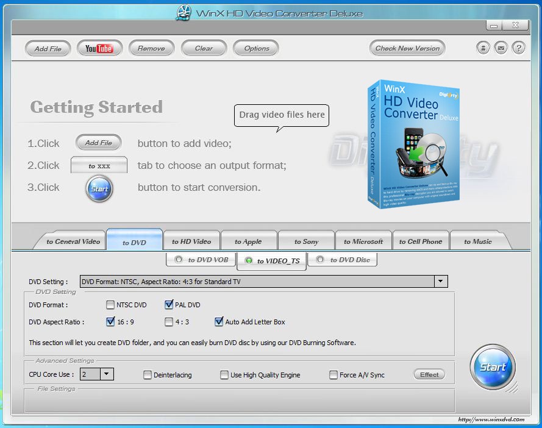This screenshot has height=428, width=542.
Task: Minimize the WinX converter window
Action: [494, 26]
